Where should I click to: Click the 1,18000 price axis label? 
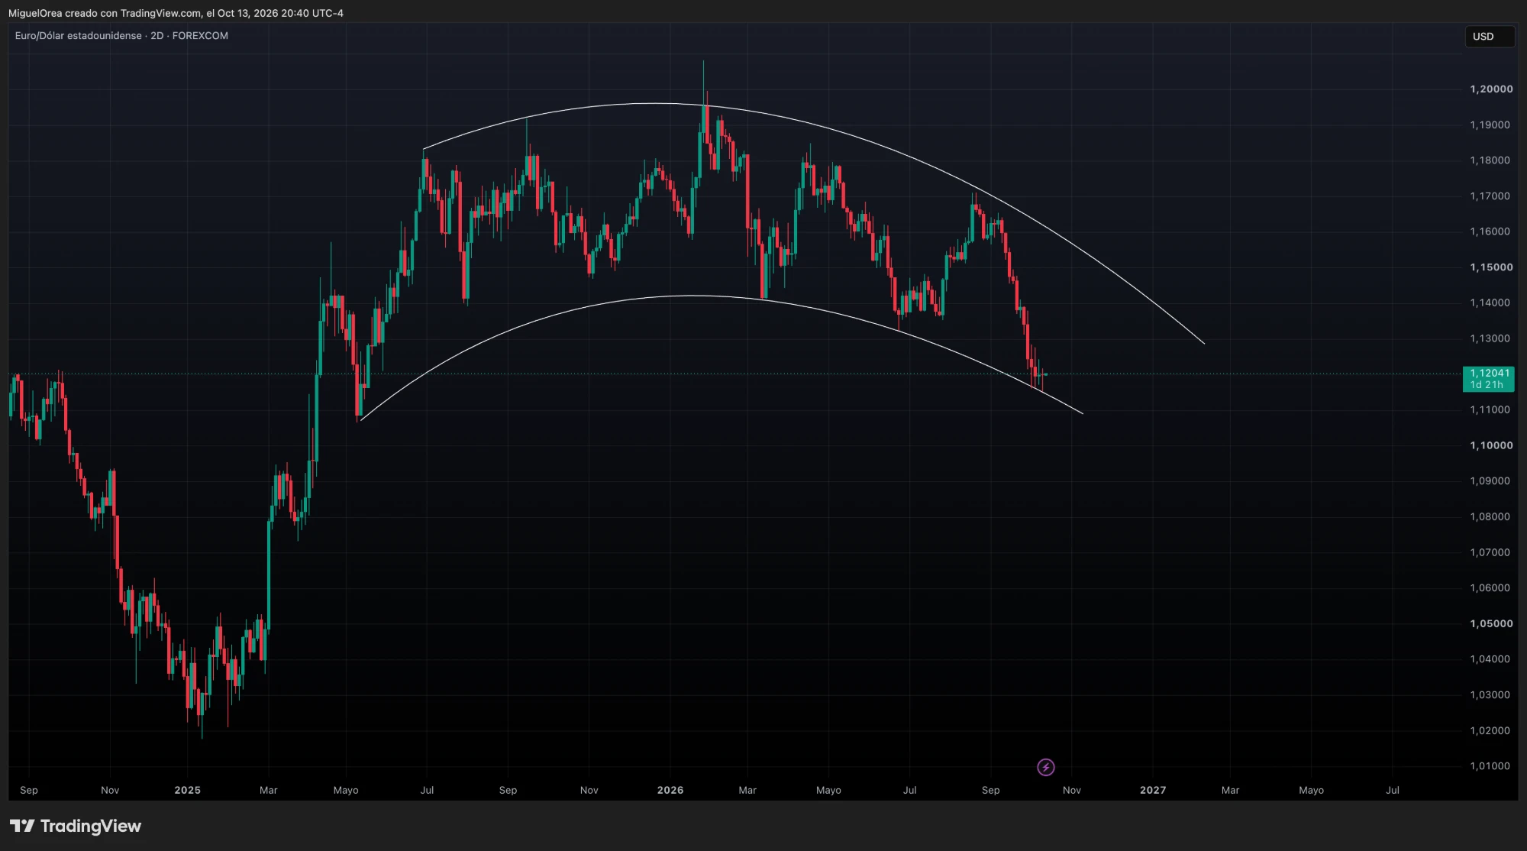1490,160
